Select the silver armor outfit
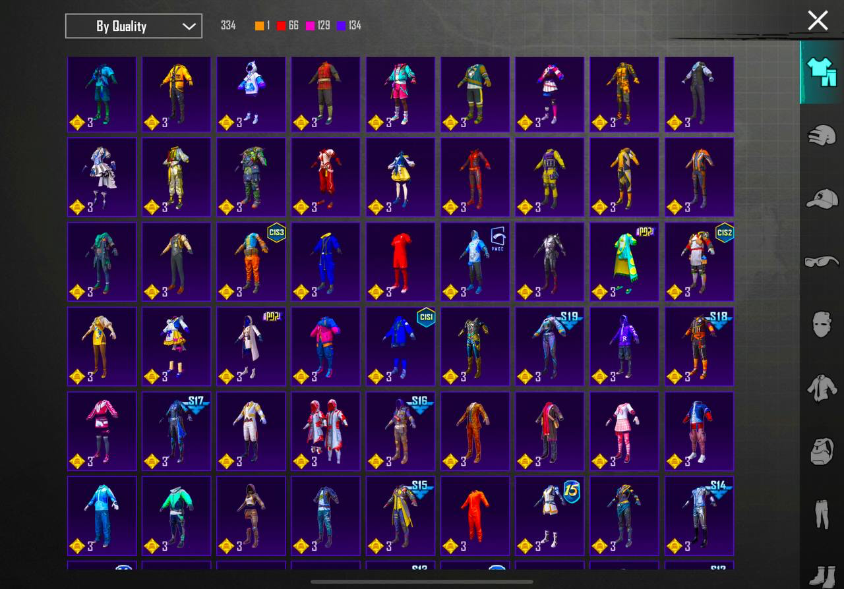Screen dimensions: 844x589 pos(550,262)
